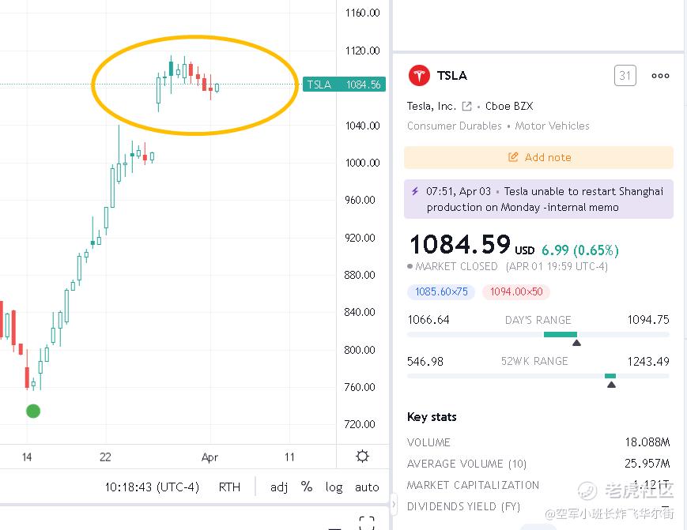Image resolution: width=687 pixels, height=530 pixels.
Task: Click the Tesla logo icon
Action: tap(419, 76)
